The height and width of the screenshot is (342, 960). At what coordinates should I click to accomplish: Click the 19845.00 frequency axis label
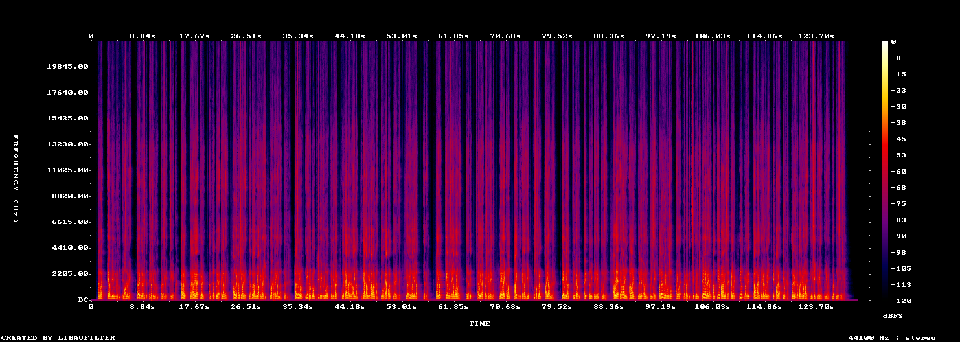67,67
